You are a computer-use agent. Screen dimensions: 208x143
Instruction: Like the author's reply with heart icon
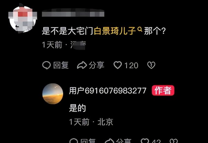coord(145,141)
